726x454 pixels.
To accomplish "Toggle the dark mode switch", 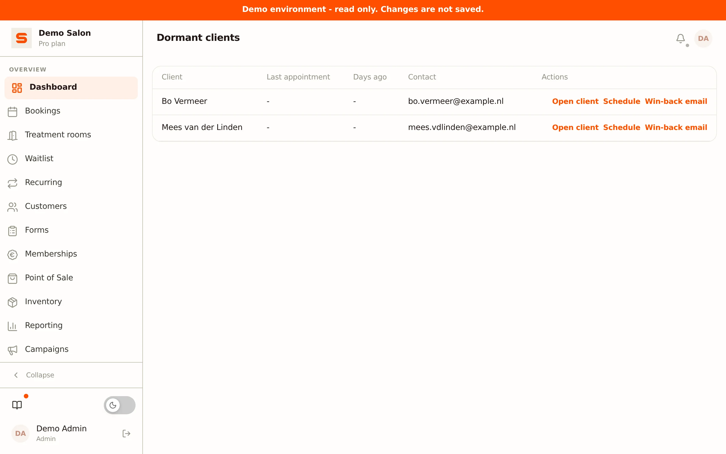I will 119,405.
